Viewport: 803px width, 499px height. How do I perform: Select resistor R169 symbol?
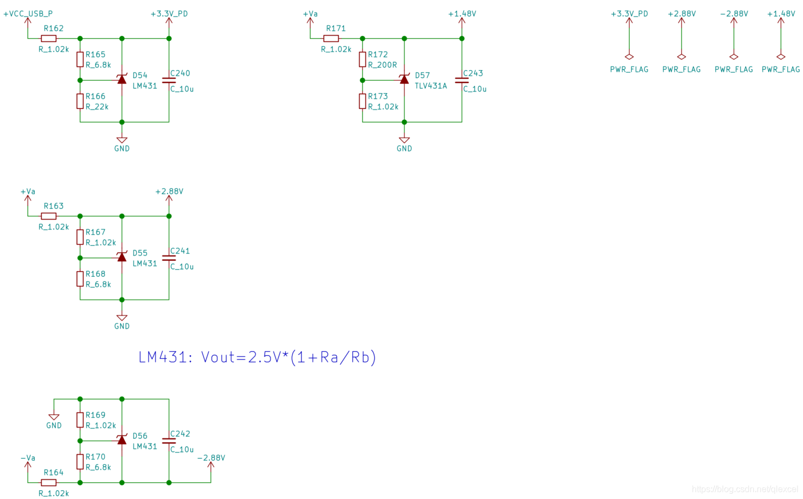click(80, 420)
